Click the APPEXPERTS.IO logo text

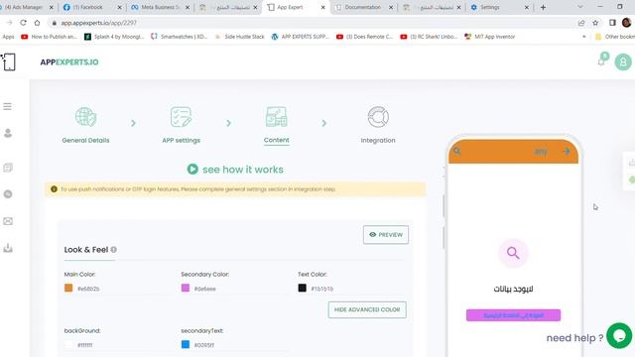click(69, 61)
